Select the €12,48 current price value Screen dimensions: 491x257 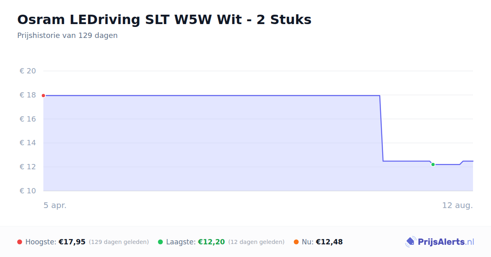pos(329,242)
